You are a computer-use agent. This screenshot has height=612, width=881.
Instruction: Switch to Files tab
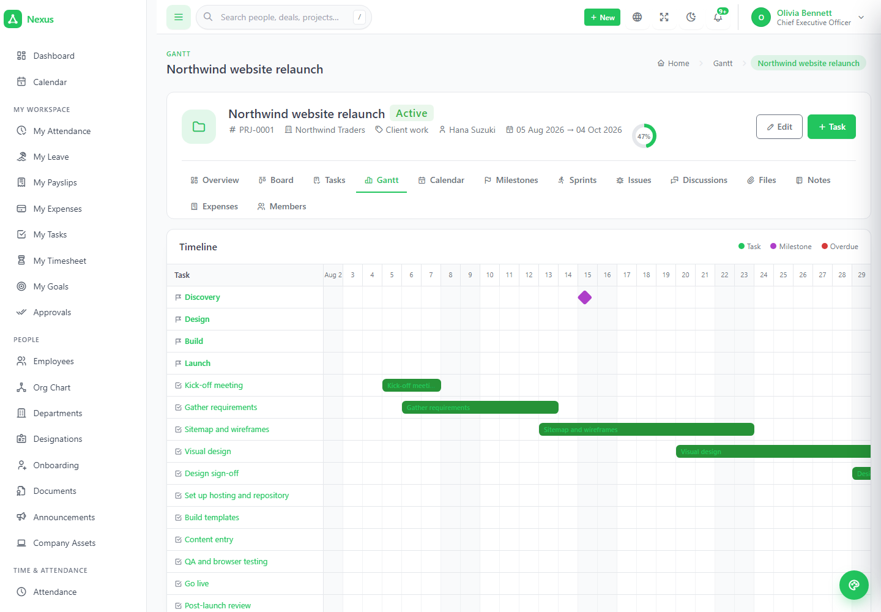[761, 180]
